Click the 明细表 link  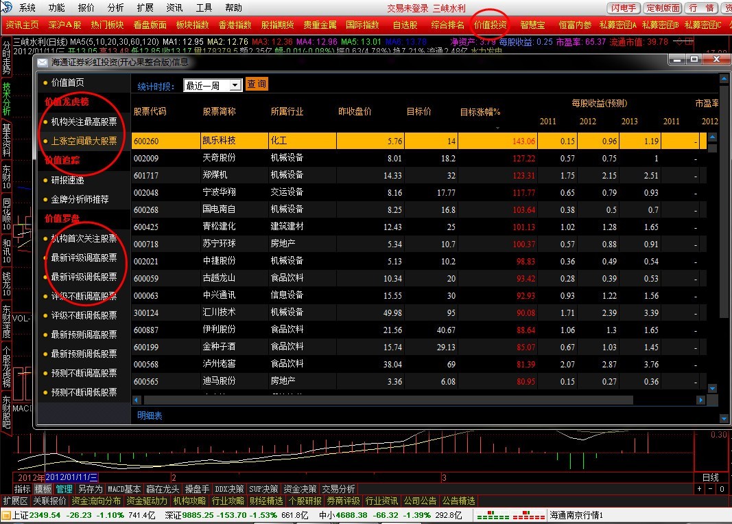(x=150, y=415)
